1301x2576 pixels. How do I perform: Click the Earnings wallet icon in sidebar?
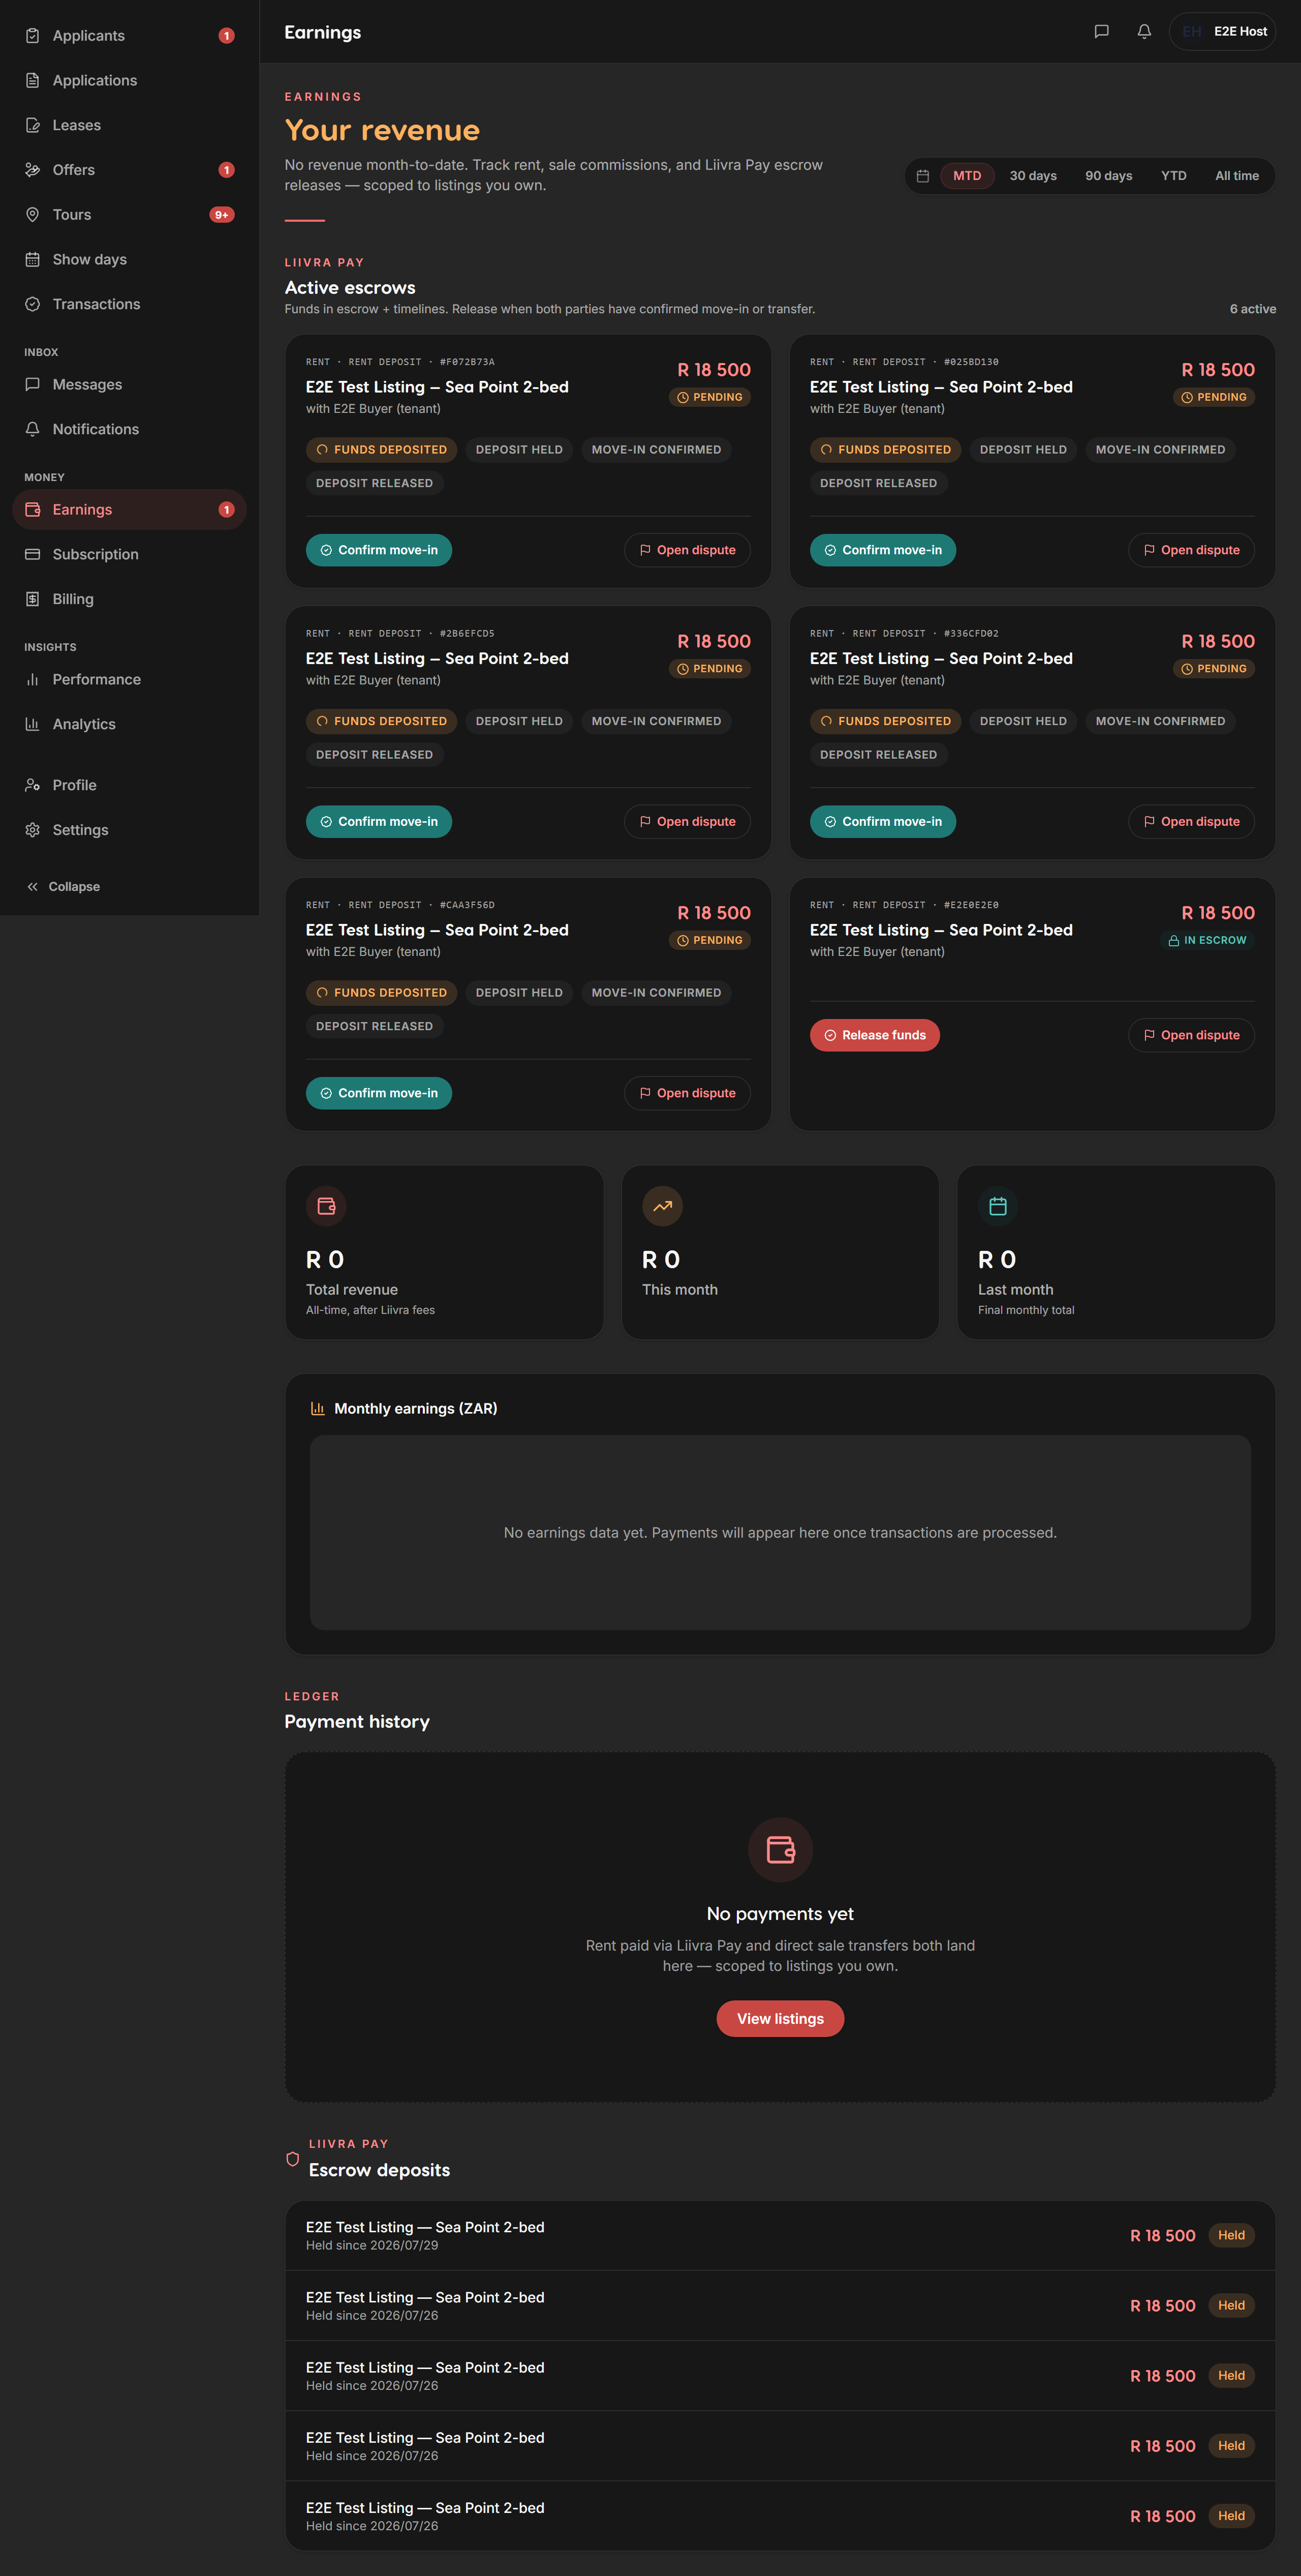tap(33, 510)
